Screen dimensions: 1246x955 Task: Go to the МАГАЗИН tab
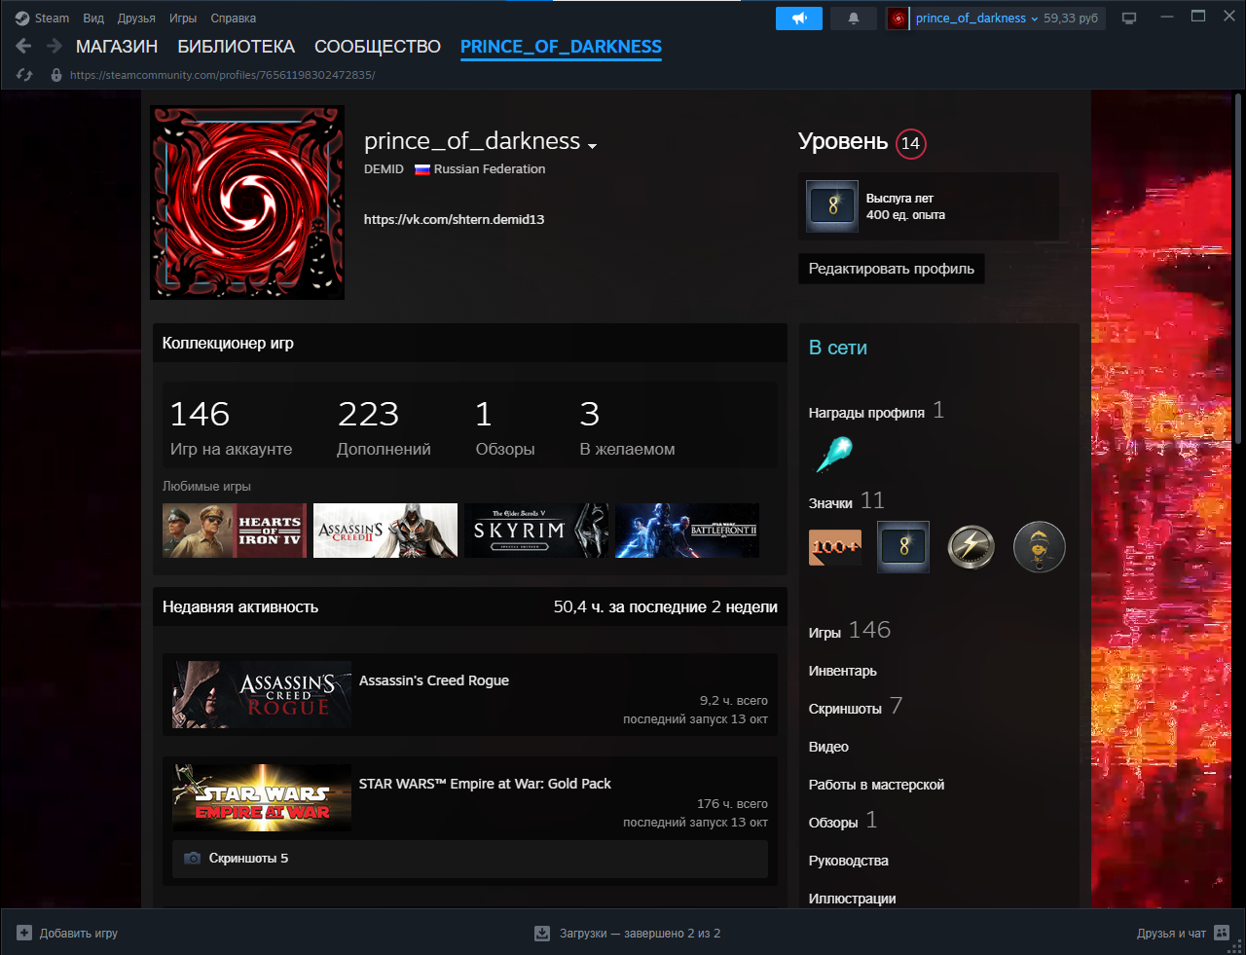click(x=117, y=47)
